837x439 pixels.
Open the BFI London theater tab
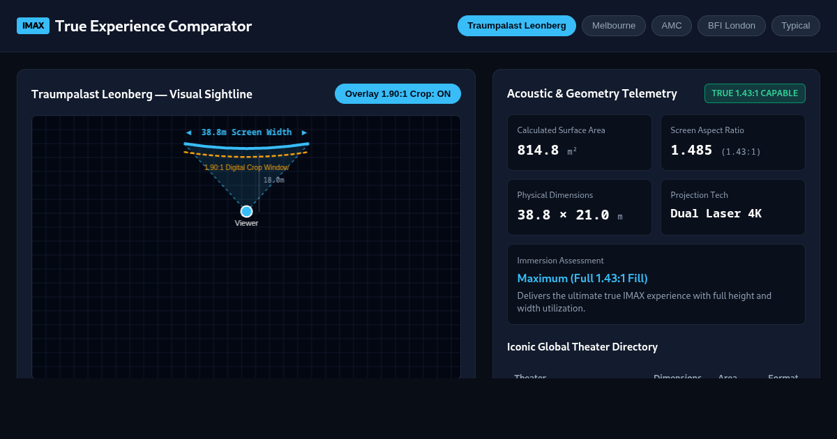pyautogui.click(x=732, y=26)
